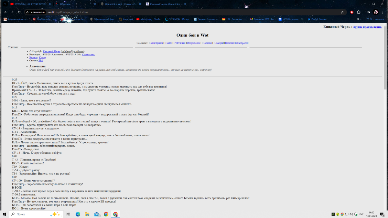
Task: Open the Extensions puzzle icon
Action: point(359,12)
